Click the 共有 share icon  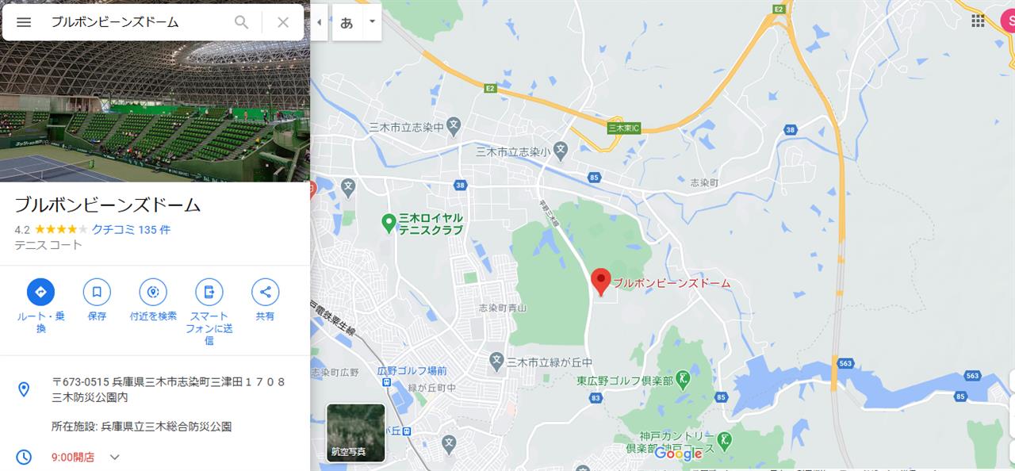[x=265, y=292]
